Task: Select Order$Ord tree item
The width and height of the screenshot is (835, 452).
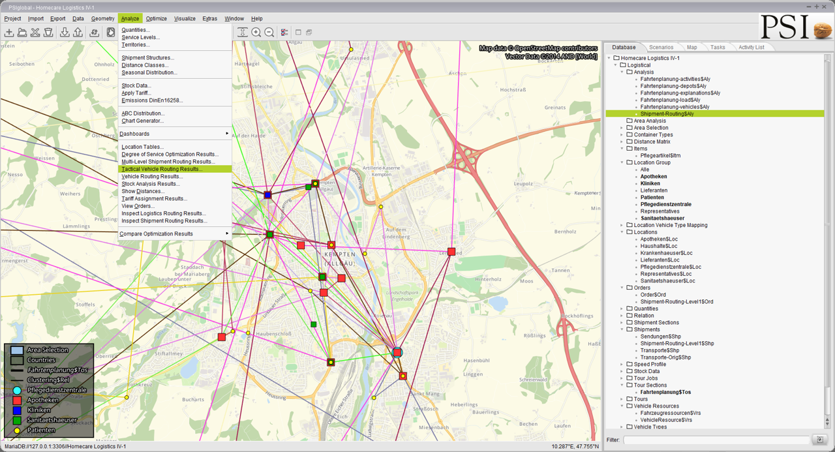Action: pyautogui.click(x=653, y=295)
